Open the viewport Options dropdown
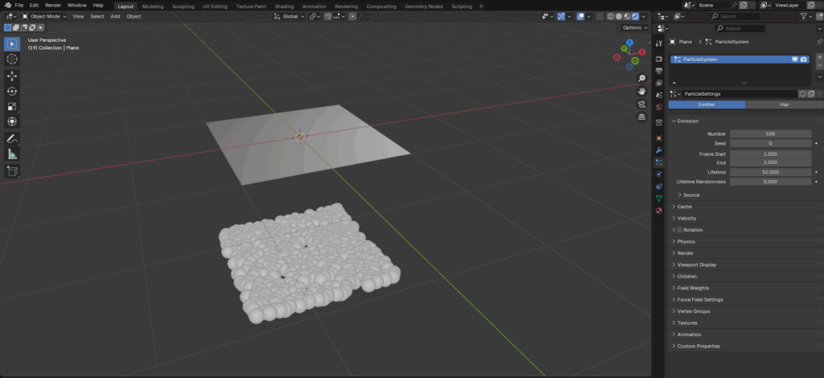824x378 pixels. coord(634,28)
